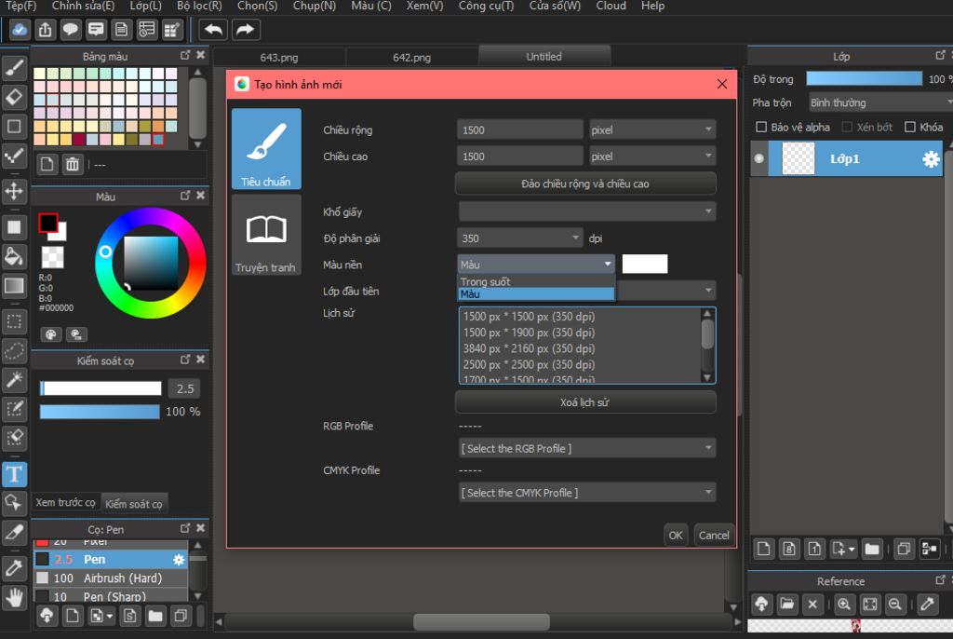Toggle the Khóa checkbox

(x=910, y=127)
